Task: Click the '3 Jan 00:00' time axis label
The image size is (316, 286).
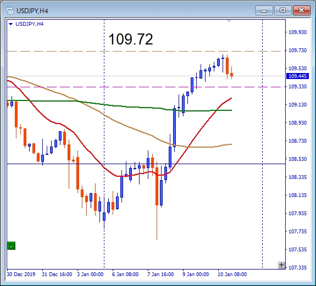Action: (90, 274)
